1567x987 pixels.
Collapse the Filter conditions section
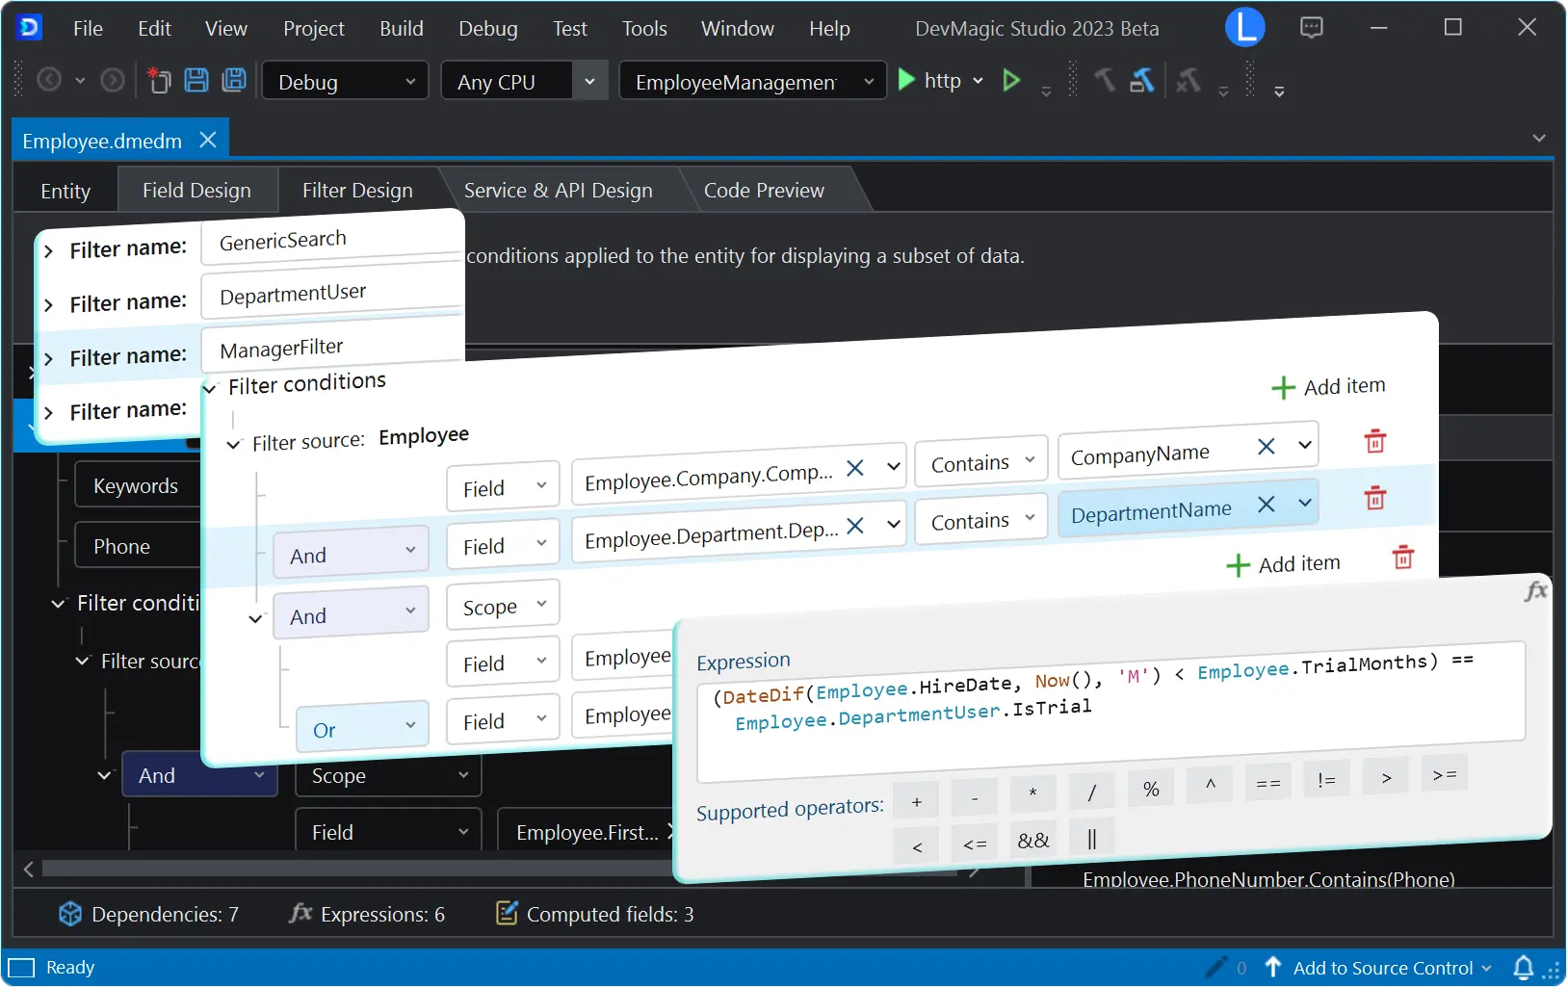209,388
